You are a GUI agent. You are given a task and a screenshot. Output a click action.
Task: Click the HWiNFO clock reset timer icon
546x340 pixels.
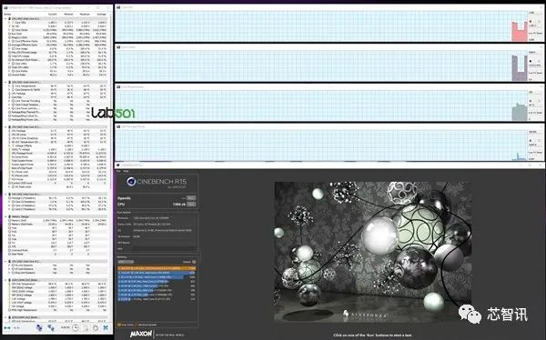tap(76, 327)
